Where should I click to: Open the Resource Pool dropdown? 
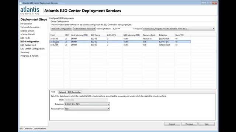(87, 109)
